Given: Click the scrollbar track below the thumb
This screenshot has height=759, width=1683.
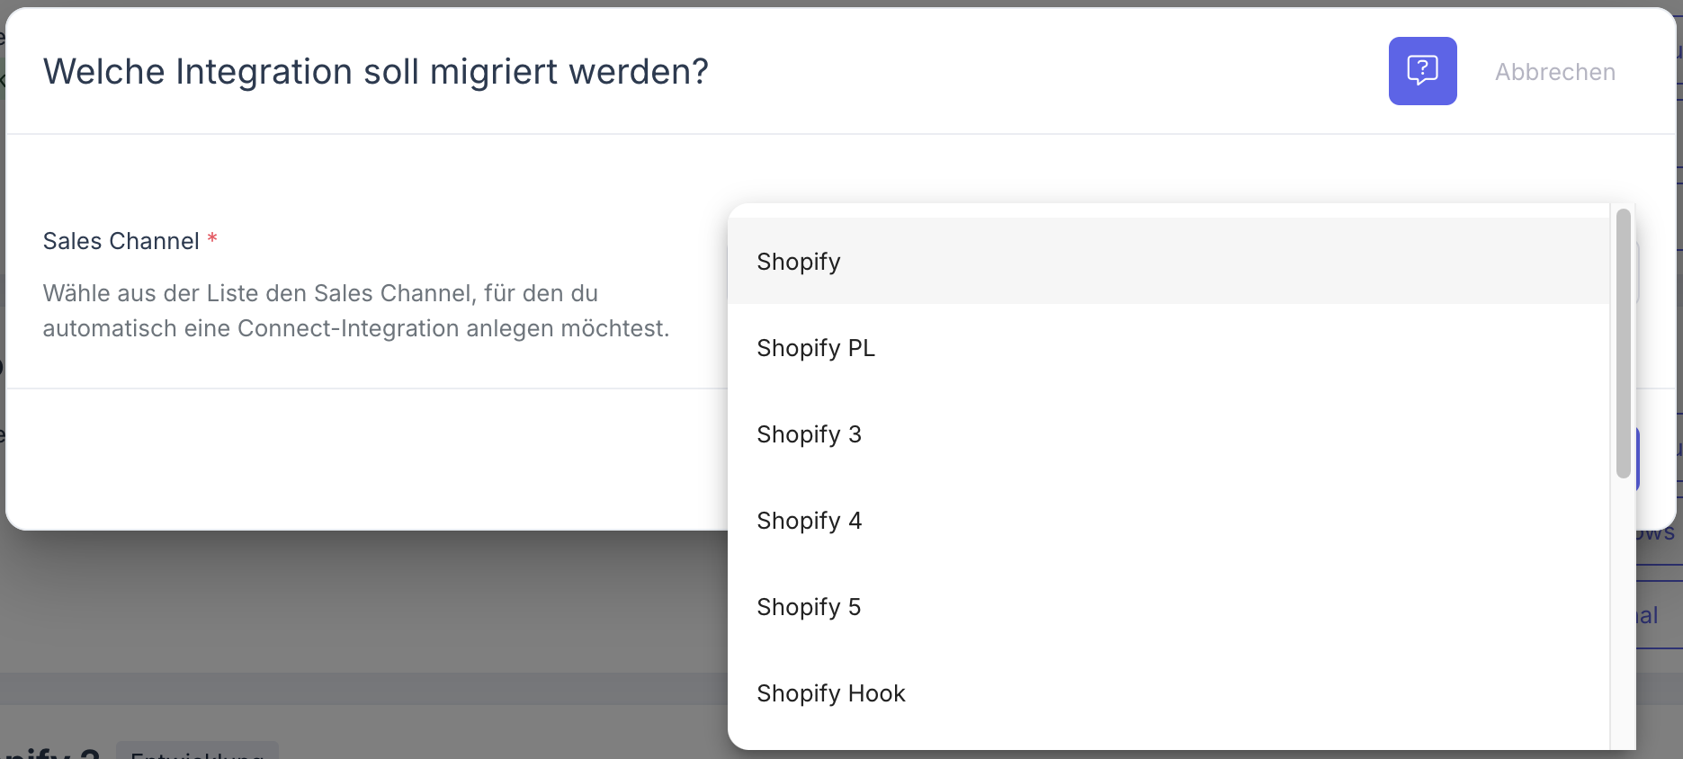Looking at the screenshot, I should tap(1623, 612).
